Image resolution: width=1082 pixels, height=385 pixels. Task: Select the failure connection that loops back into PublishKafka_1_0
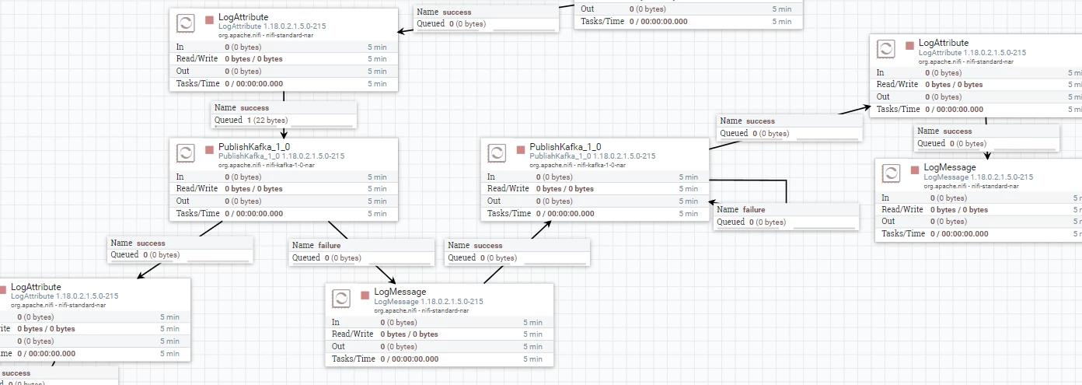click(787, 216)
